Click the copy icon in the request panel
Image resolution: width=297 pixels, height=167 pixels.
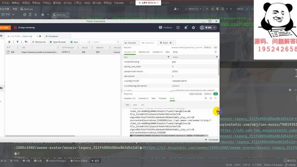pos(215,52)
